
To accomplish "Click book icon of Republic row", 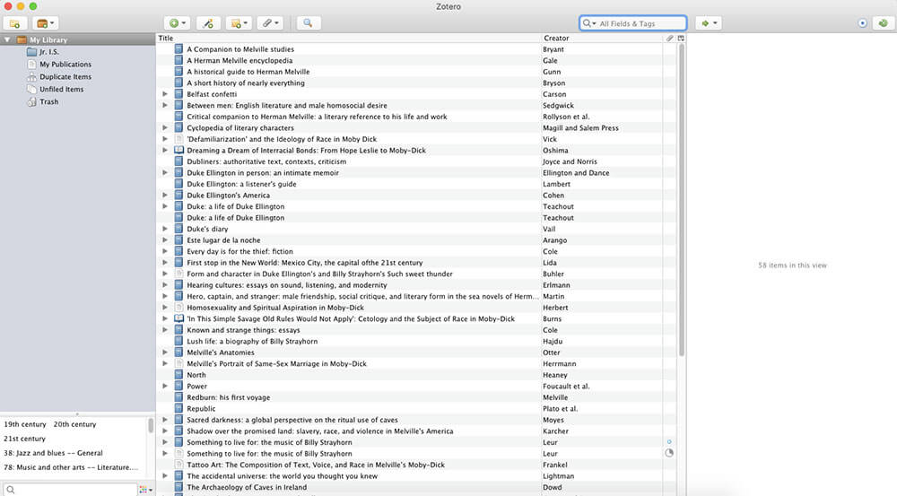I will point(179,408).
